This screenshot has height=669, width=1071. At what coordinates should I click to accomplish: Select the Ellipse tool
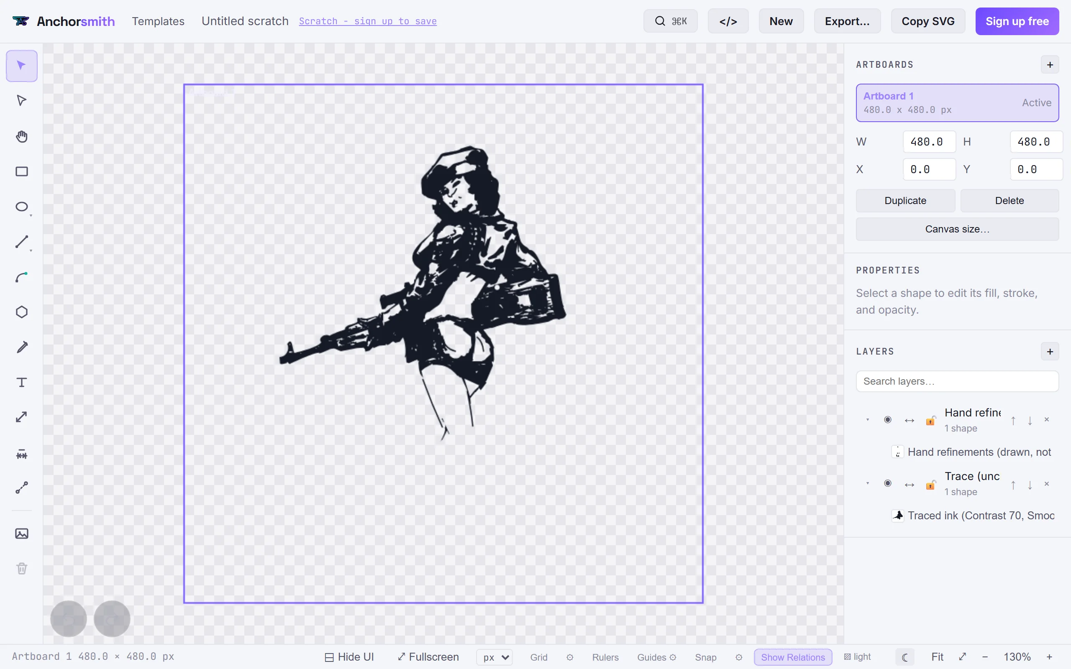coord(21,207)
